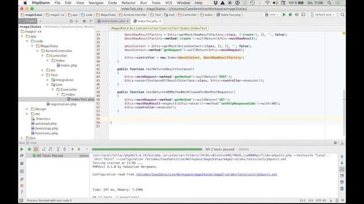Click scroll-from-source target icon in Project panel

71,21
